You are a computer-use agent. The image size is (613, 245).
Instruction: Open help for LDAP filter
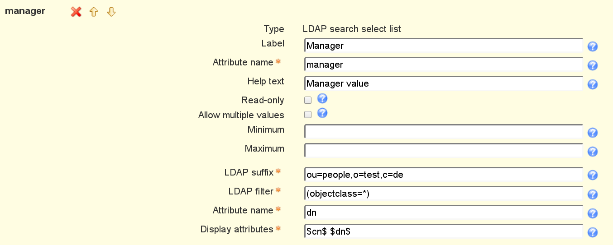[x=592, y=194]
